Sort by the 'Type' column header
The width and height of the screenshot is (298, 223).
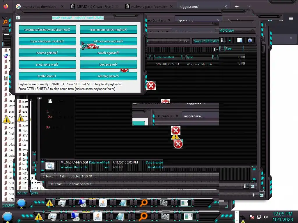[190, 57]
